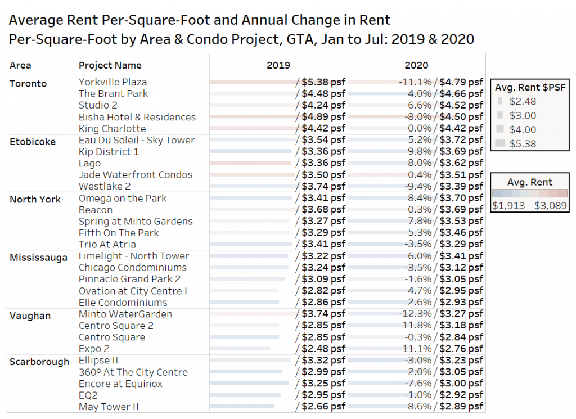Click the 'Area' column header
This screenshot has height=419, width=576.
click(20, 65)
